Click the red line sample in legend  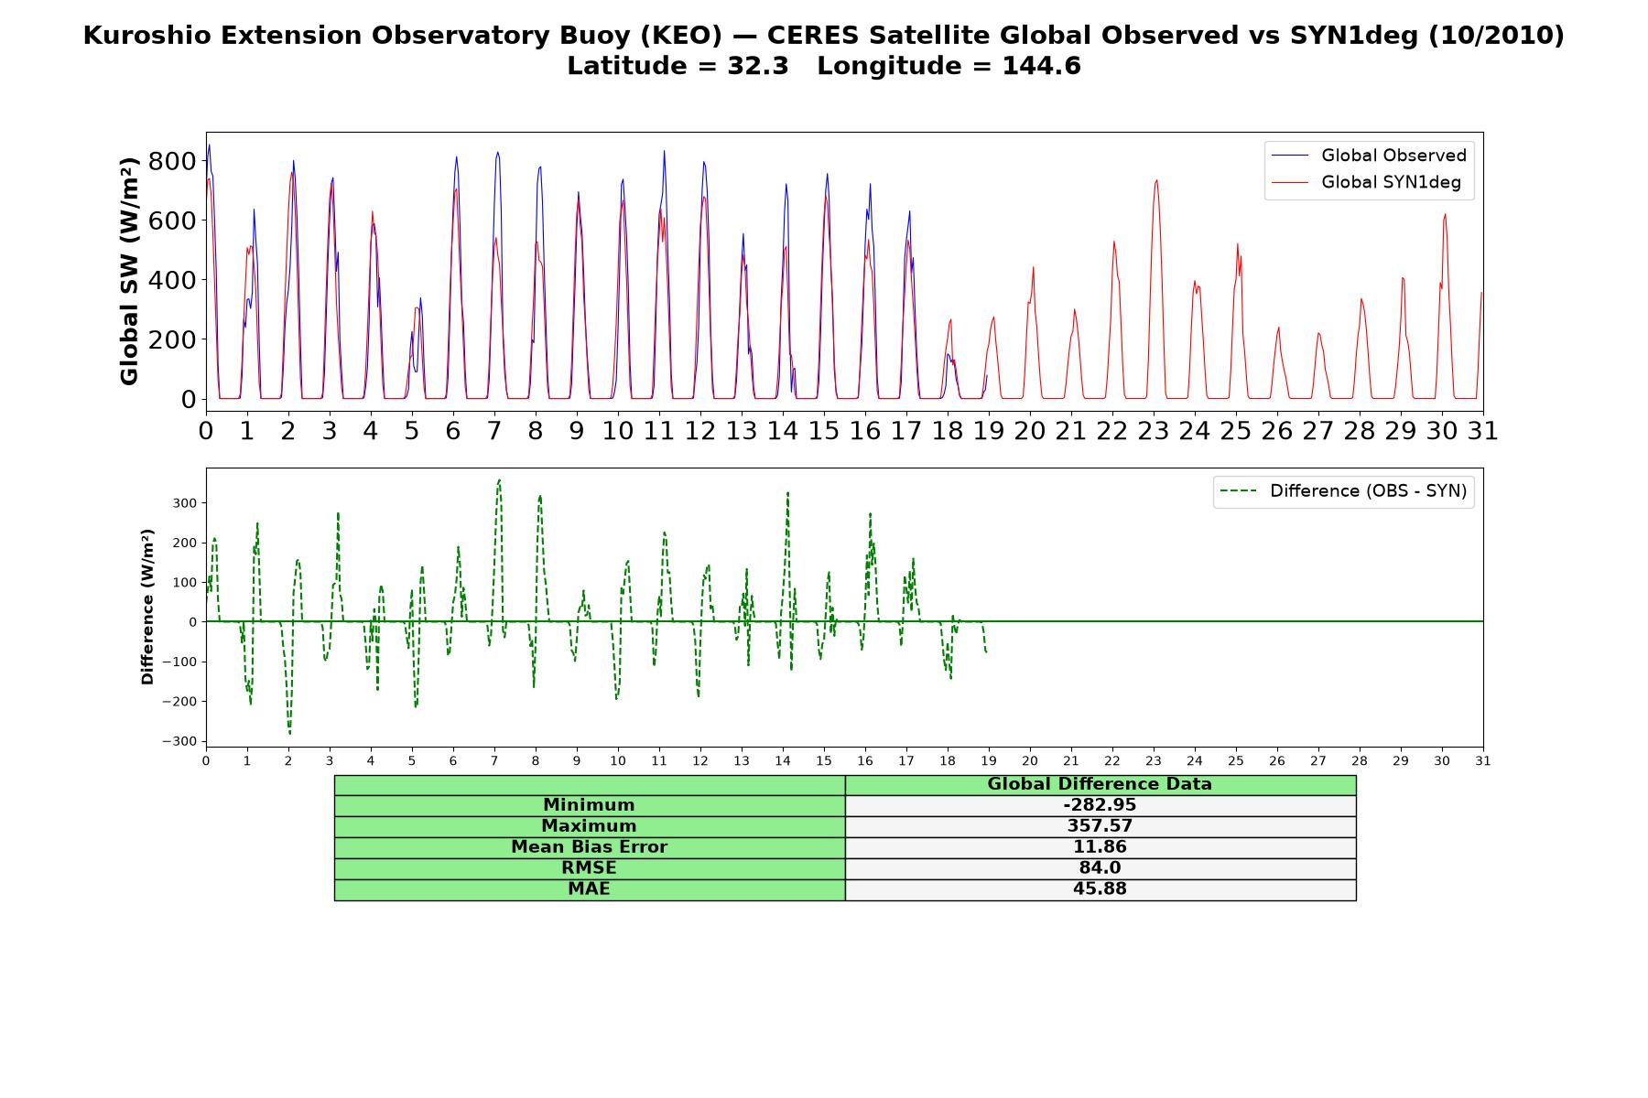coord(1290,182)
